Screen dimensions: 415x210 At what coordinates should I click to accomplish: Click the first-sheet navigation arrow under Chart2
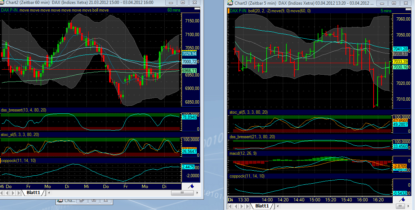tap(2, 193)
